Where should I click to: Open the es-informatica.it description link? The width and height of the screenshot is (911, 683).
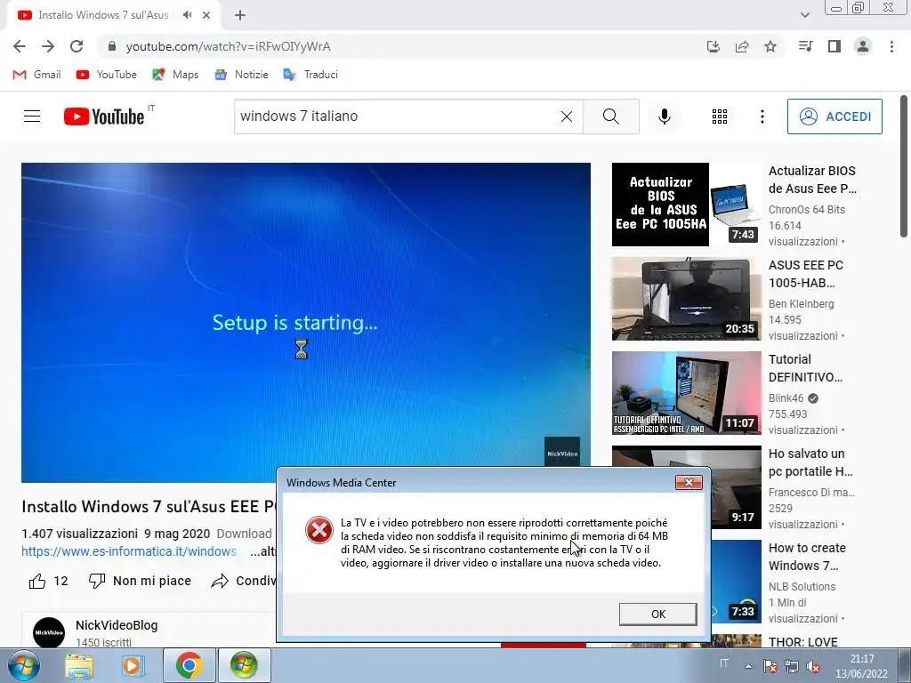[x=129, y=551]
